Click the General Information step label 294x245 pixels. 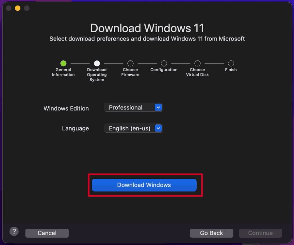click(x=63, y=72)
